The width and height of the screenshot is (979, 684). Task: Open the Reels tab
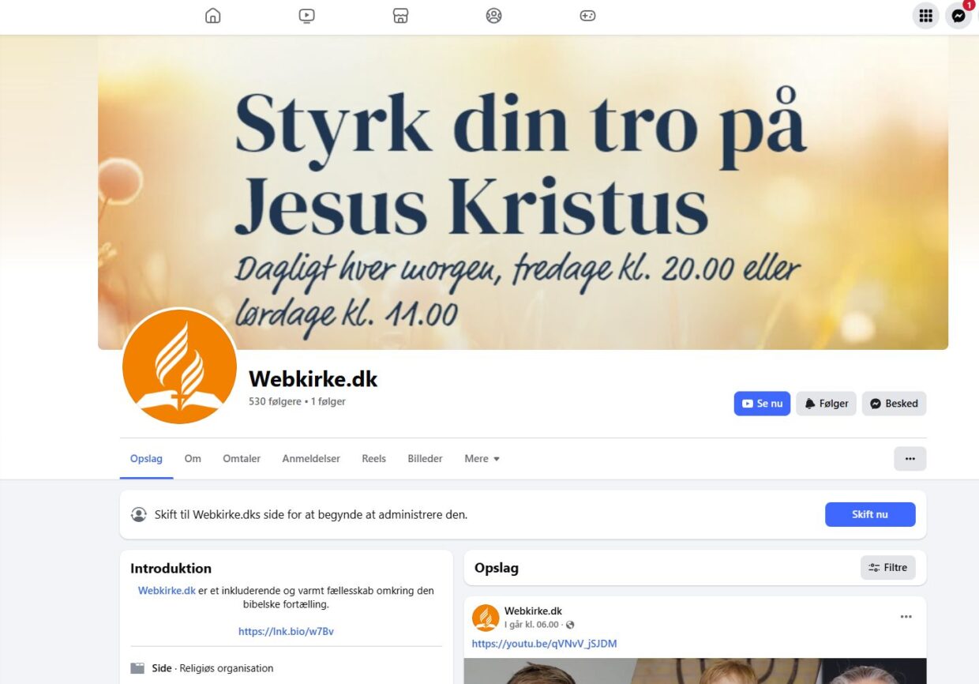point(373,459)
